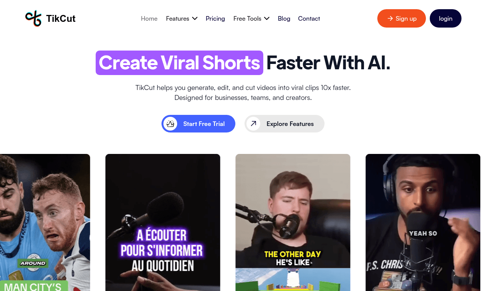Open the Man City's football clip thumbnail
Image resolution: width=486 pixels, height=291 pixels.
coord(45,222)
